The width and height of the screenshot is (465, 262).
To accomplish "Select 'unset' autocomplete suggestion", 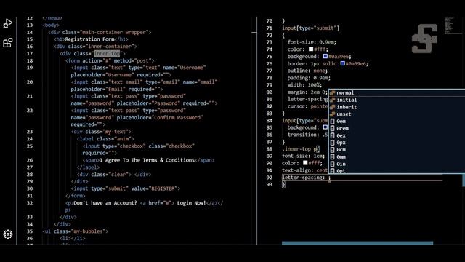I will (397, 114).
